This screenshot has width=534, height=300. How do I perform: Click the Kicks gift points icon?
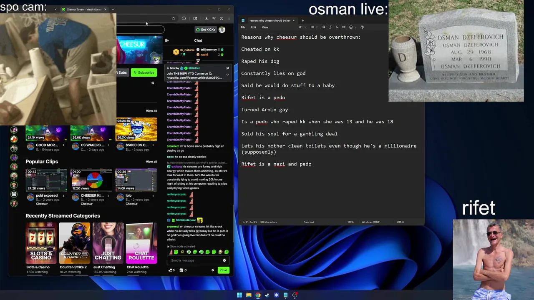coord(170,270)
